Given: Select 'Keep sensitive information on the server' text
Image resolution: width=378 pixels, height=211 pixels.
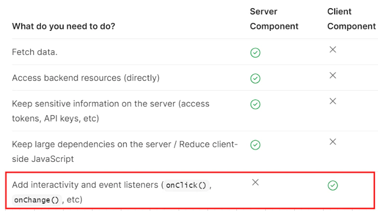Looking at the screenshot, I should [x=94, y=104].
